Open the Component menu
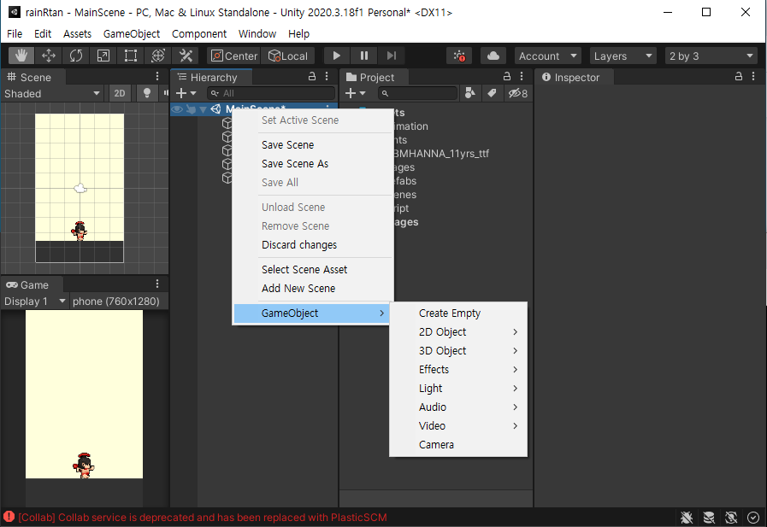 199,33
